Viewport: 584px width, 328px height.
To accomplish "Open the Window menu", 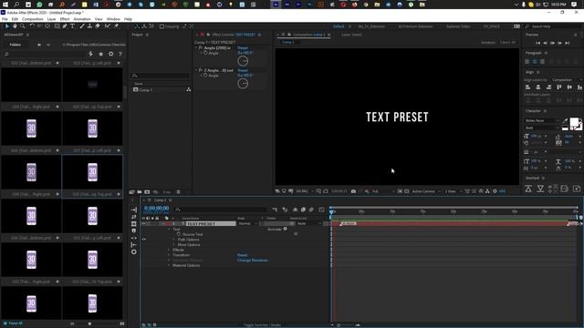I will (x=113, y=19).
